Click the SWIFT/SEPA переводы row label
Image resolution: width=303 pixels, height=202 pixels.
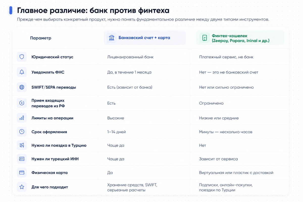click(54, 87)
